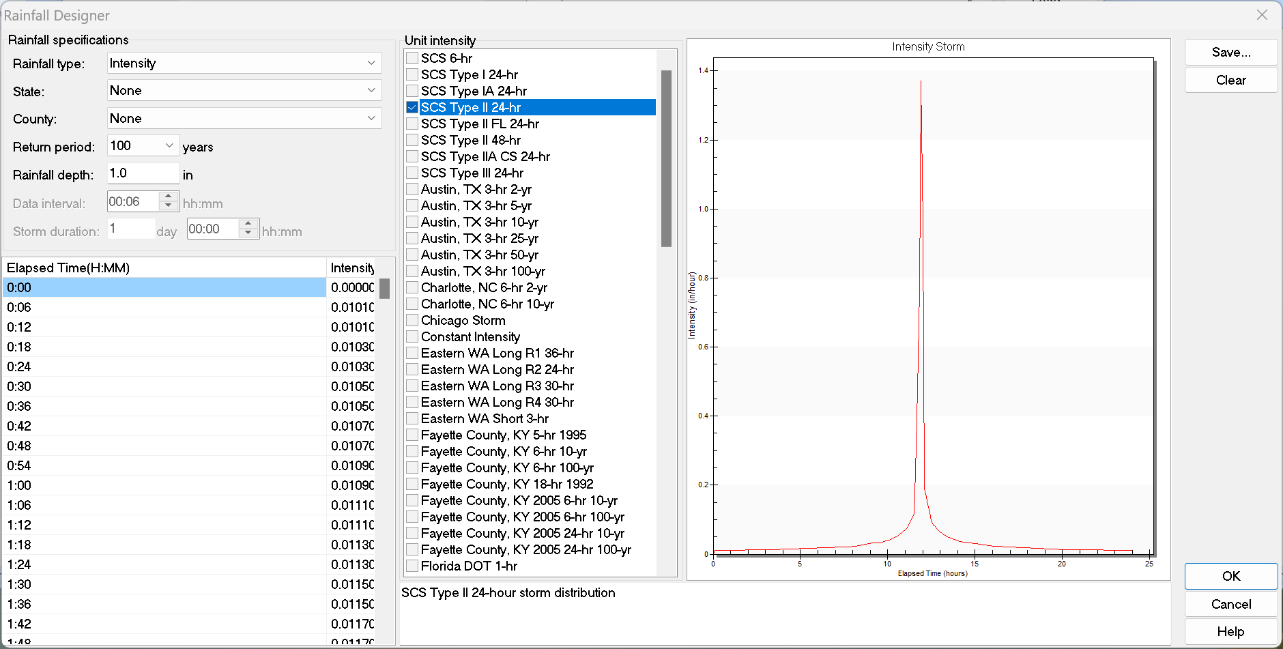This screenshot has height=649, width=1283.
Task: Select SCS Type II FL 24-hr entry
Action: click(480, 124)
